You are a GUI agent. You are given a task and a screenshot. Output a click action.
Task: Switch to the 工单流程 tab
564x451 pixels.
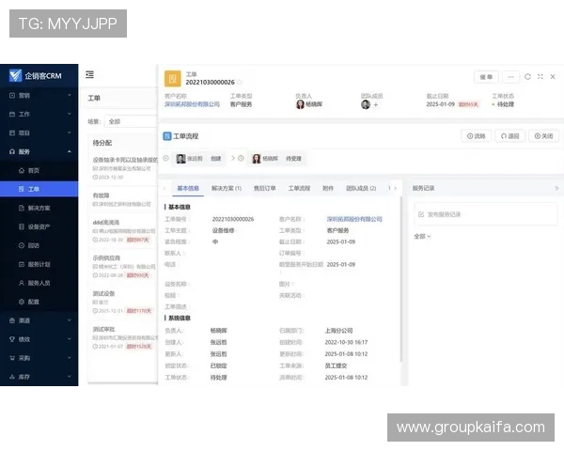tap(299, 188)
